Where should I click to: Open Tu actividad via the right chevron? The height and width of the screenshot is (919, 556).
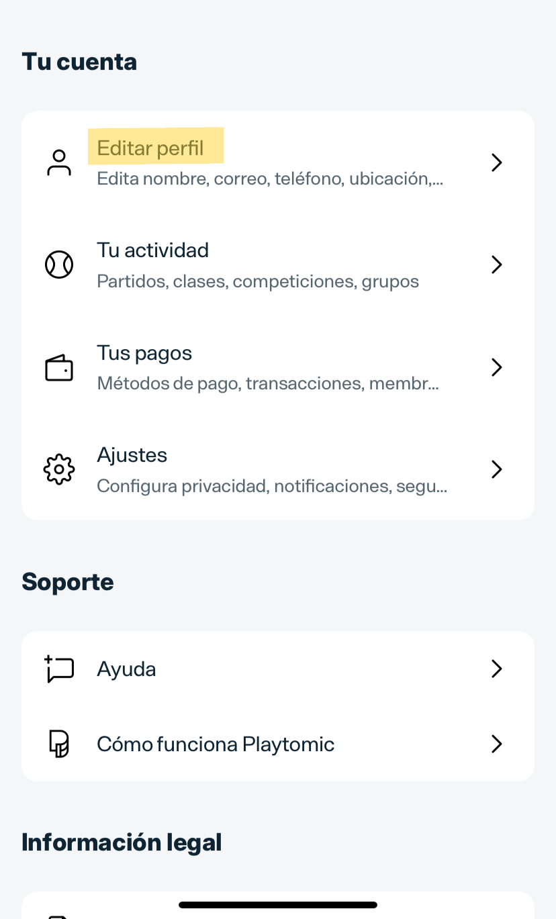coord(497,264)
